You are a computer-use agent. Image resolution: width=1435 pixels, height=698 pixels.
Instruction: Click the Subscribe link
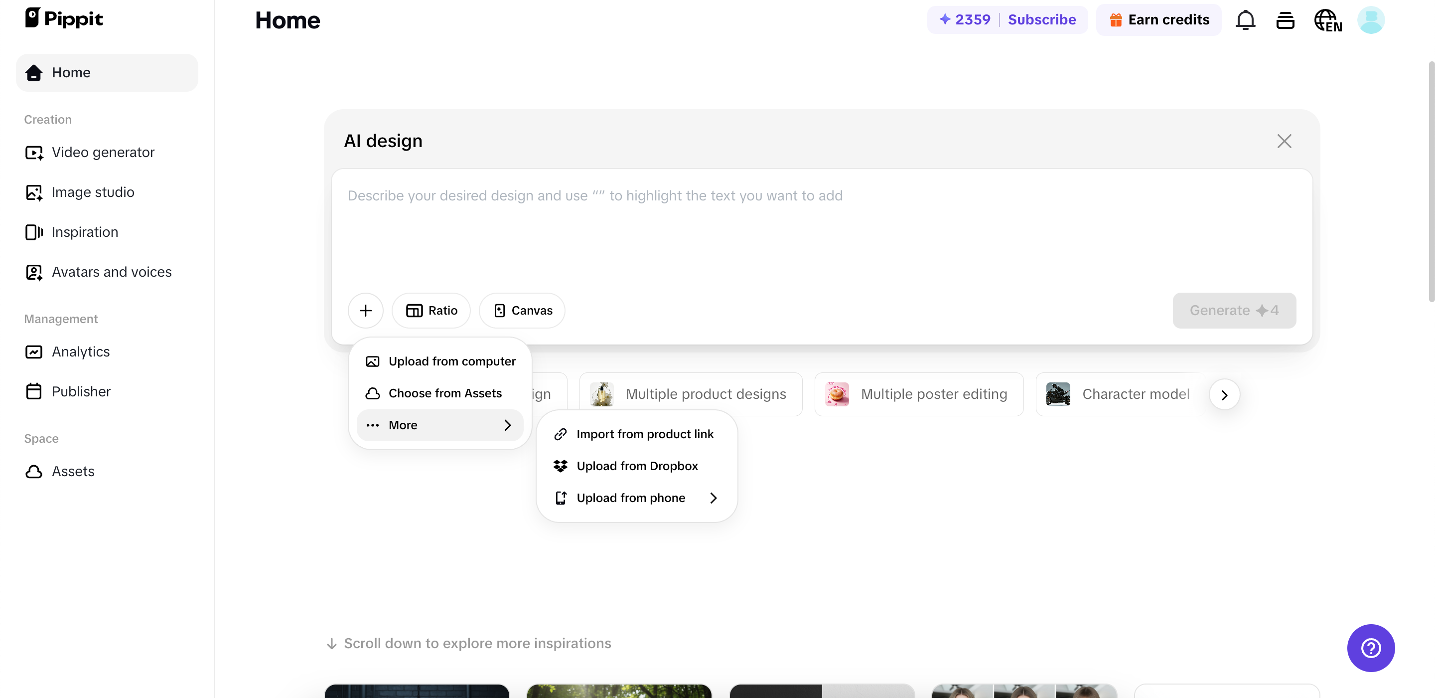tap(1042, 20)
